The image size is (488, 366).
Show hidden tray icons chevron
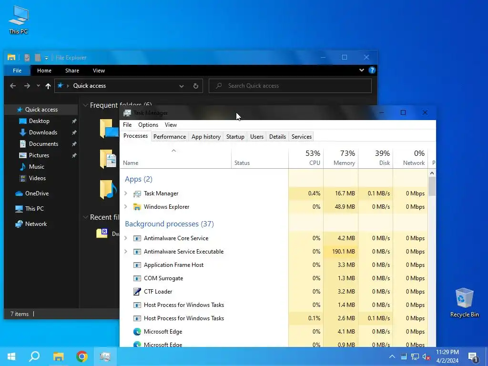coord(392,356)
